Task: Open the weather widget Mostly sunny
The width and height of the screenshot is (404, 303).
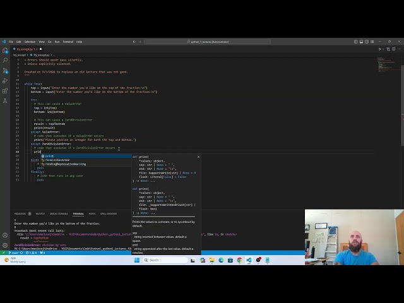Action: tap(15, 260)
